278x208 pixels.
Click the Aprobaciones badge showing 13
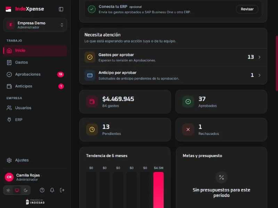tap(60, 74)
